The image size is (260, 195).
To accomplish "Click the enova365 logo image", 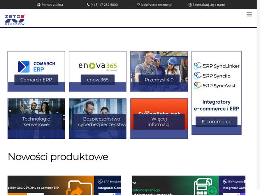I will [98, 66].
